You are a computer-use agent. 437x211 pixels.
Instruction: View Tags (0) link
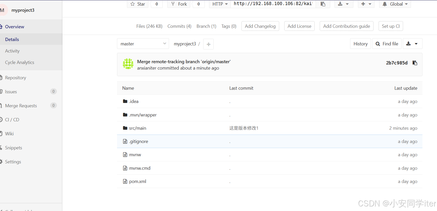pyautogui.click(x=229, y=26)
